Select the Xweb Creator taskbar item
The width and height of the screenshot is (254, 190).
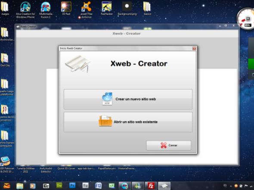coord(164,186)
